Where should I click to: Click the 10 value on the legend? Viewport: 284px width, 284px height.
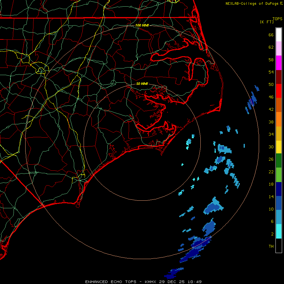pos(271,209)
